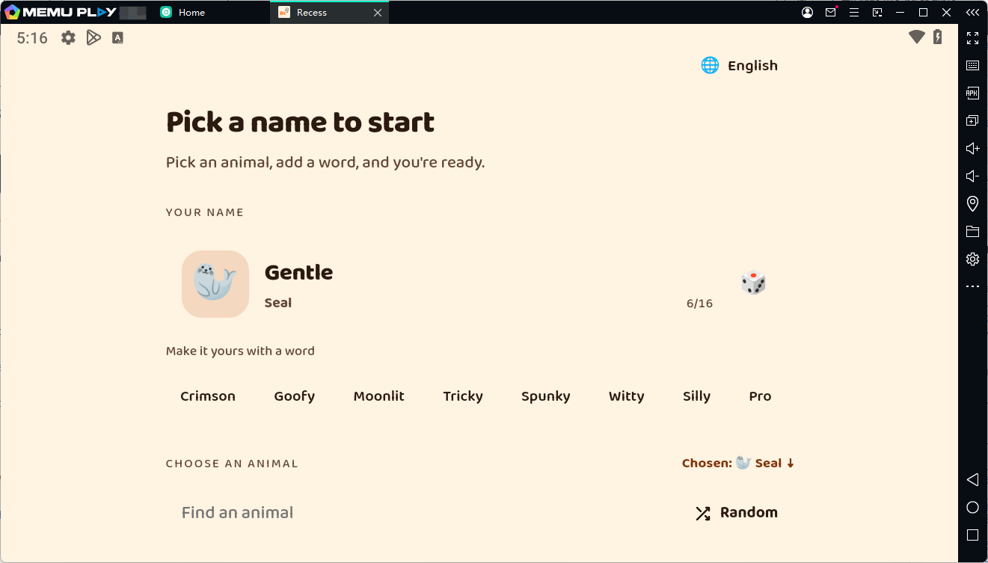Select the Pro word chip
The width and height of the screenshot is (988, 563).
(760, 396)
